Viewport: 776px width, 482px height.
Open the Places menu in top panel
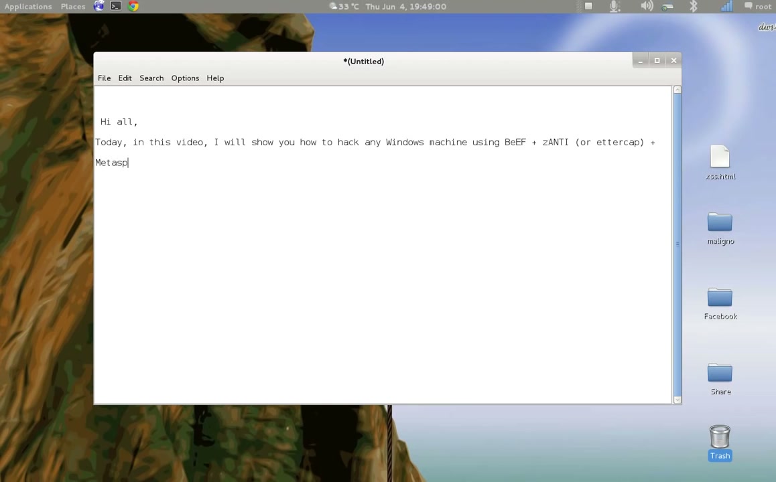click(73, 7)
